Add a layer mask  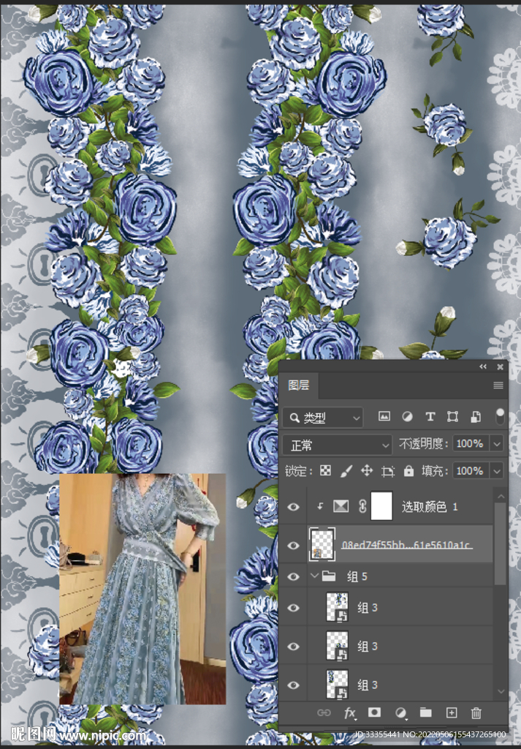coord(375,712)
